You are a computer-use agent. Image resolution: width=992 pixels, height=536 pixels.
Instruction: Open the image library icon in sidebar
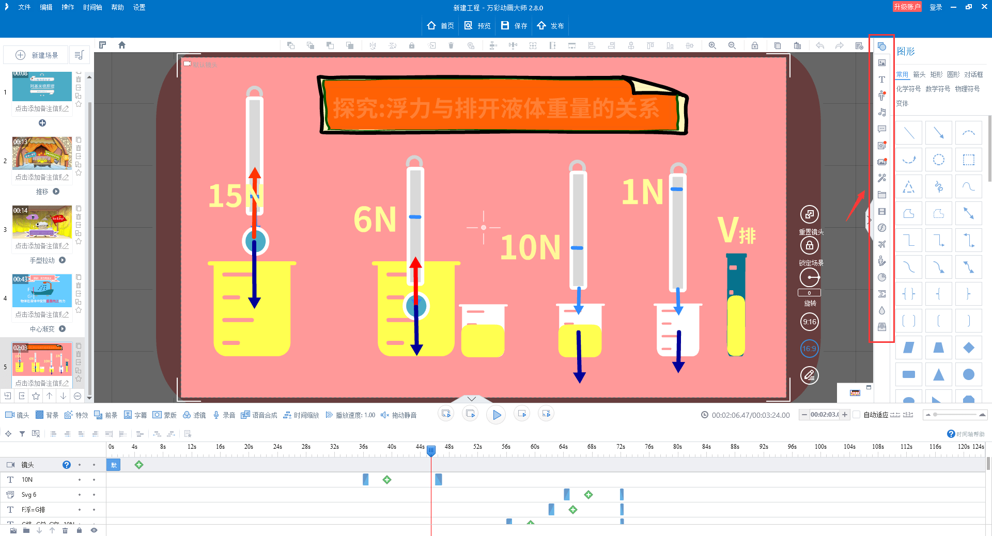click(882, 63)
